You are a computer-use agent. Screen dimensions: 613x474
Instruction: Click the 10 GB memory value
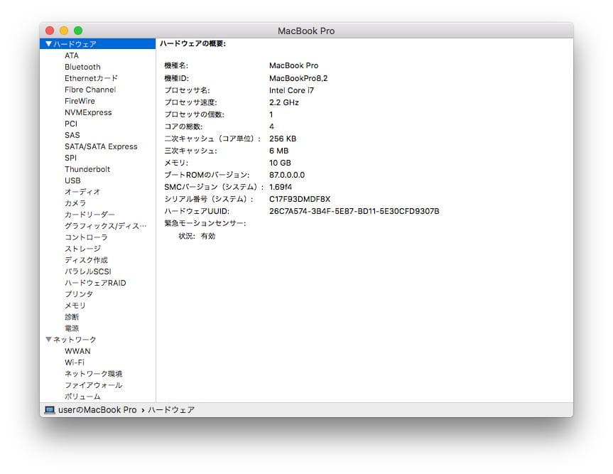(x=280, y=163)
